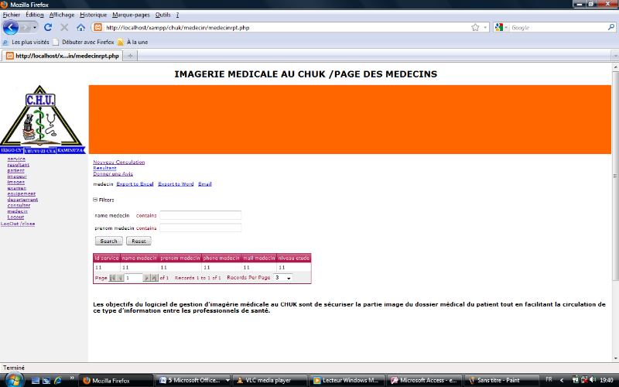Viewport: 619px width, 387px height.
Task: Click the page number input box
Action: (x=133, y=278)
